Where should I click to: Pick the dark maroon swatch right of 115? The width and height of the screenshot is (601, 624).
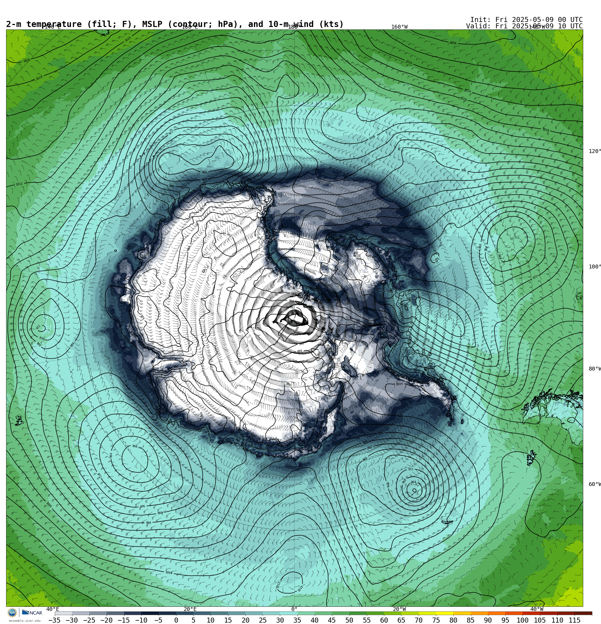click(583, 613)
